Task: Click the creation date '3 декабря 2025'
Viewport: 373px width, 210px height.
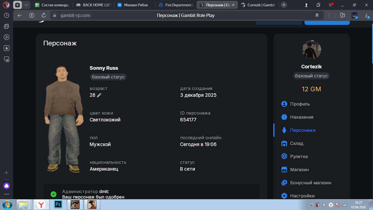Action: pos(198,95)
